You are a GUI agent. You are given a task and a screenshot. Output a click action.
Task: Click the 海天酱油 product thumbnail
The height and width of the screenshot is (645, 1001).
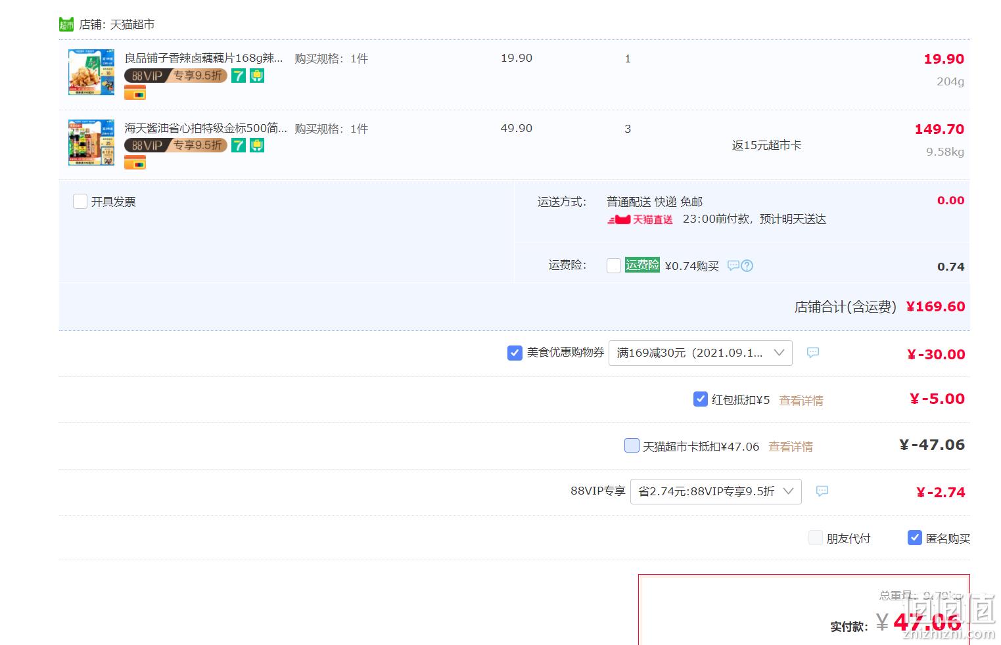(x=91, y=142)
